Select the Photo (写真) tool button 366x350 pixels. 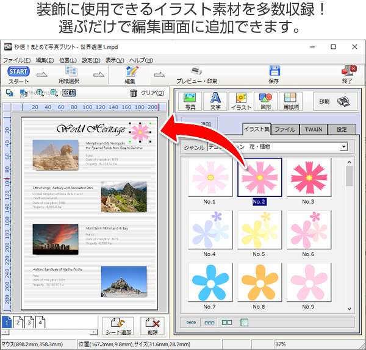190,101
